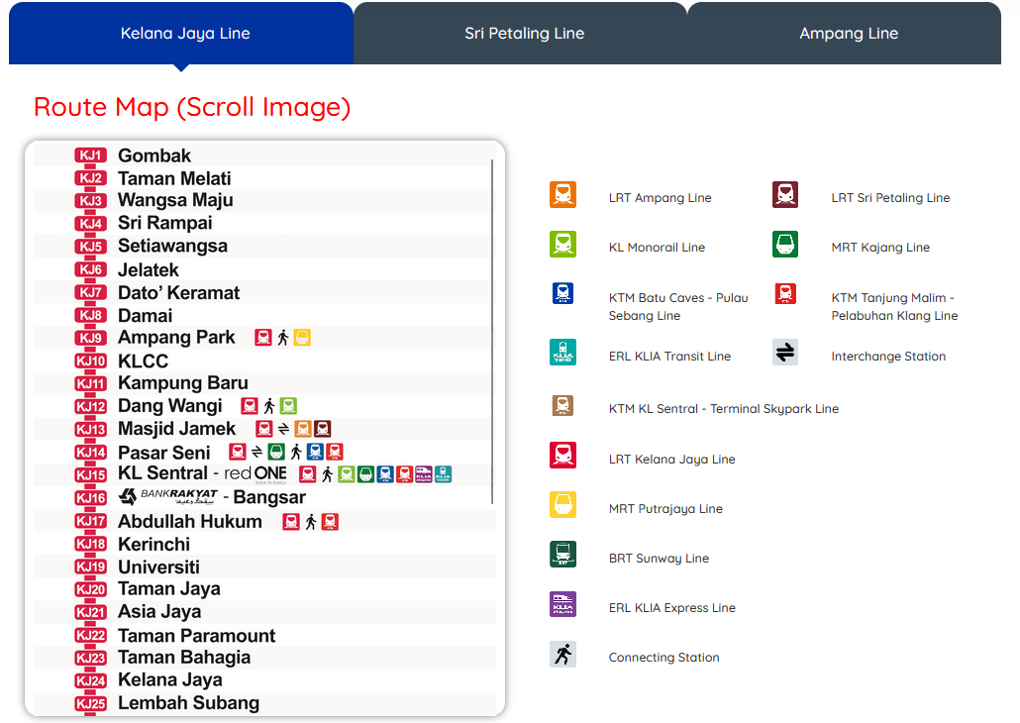
Task: Click the yellow MRT icon beside Ampang Park
Action: click(302, 338)
